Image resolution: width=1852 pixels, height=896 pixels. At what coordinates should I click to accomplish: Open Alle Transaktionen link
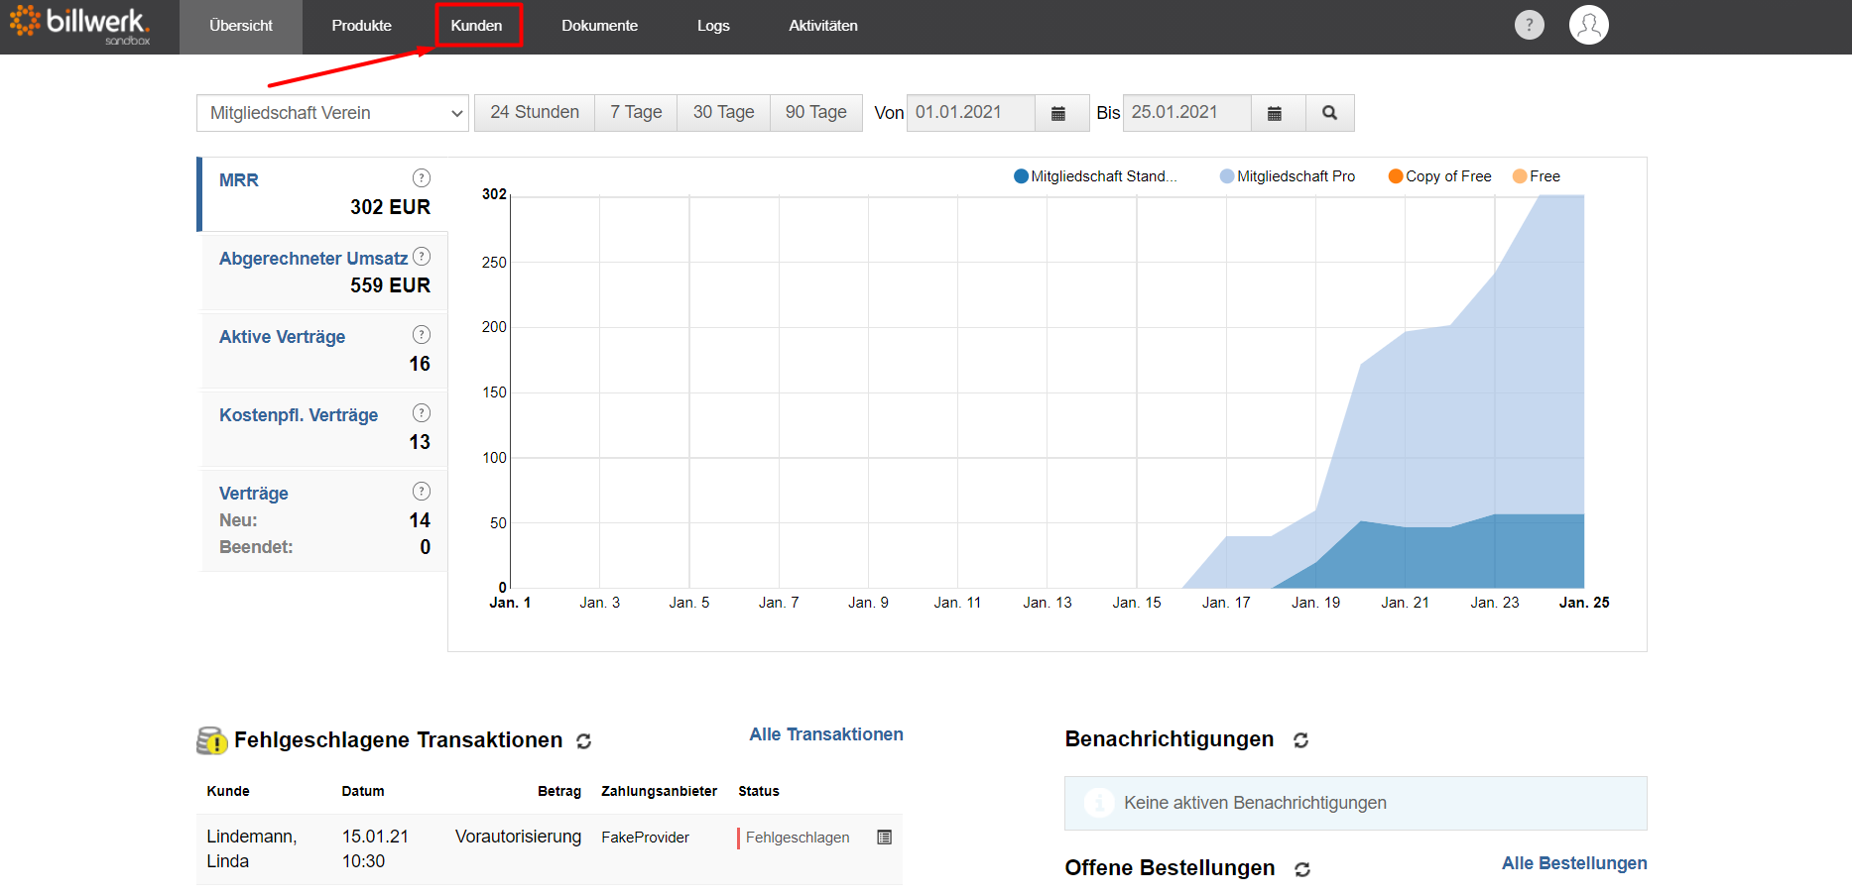point(826,734)
